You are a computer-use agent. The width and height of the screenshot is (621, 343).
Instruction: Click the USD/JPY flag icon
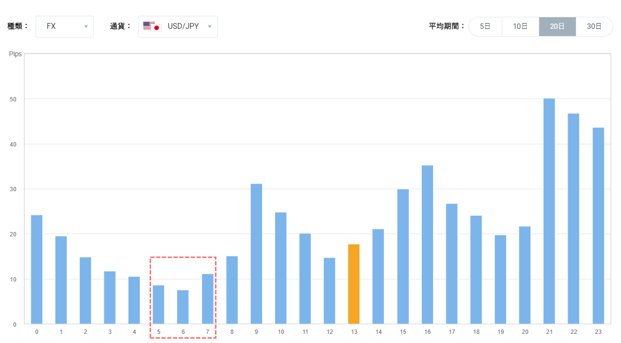(x=152, y=26)
